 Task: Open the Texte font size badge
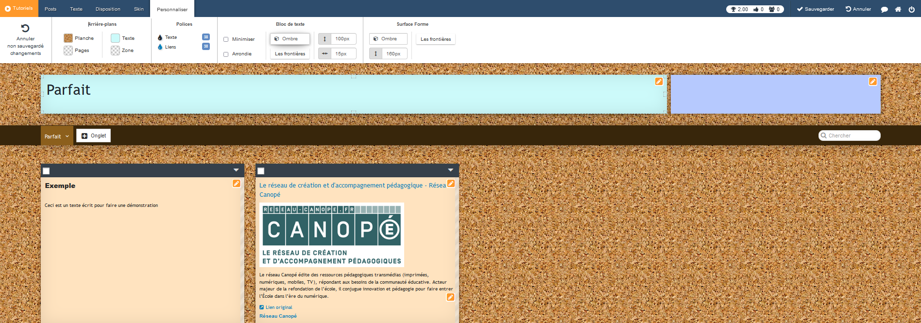pyautogui.click(x=206, y=37)
